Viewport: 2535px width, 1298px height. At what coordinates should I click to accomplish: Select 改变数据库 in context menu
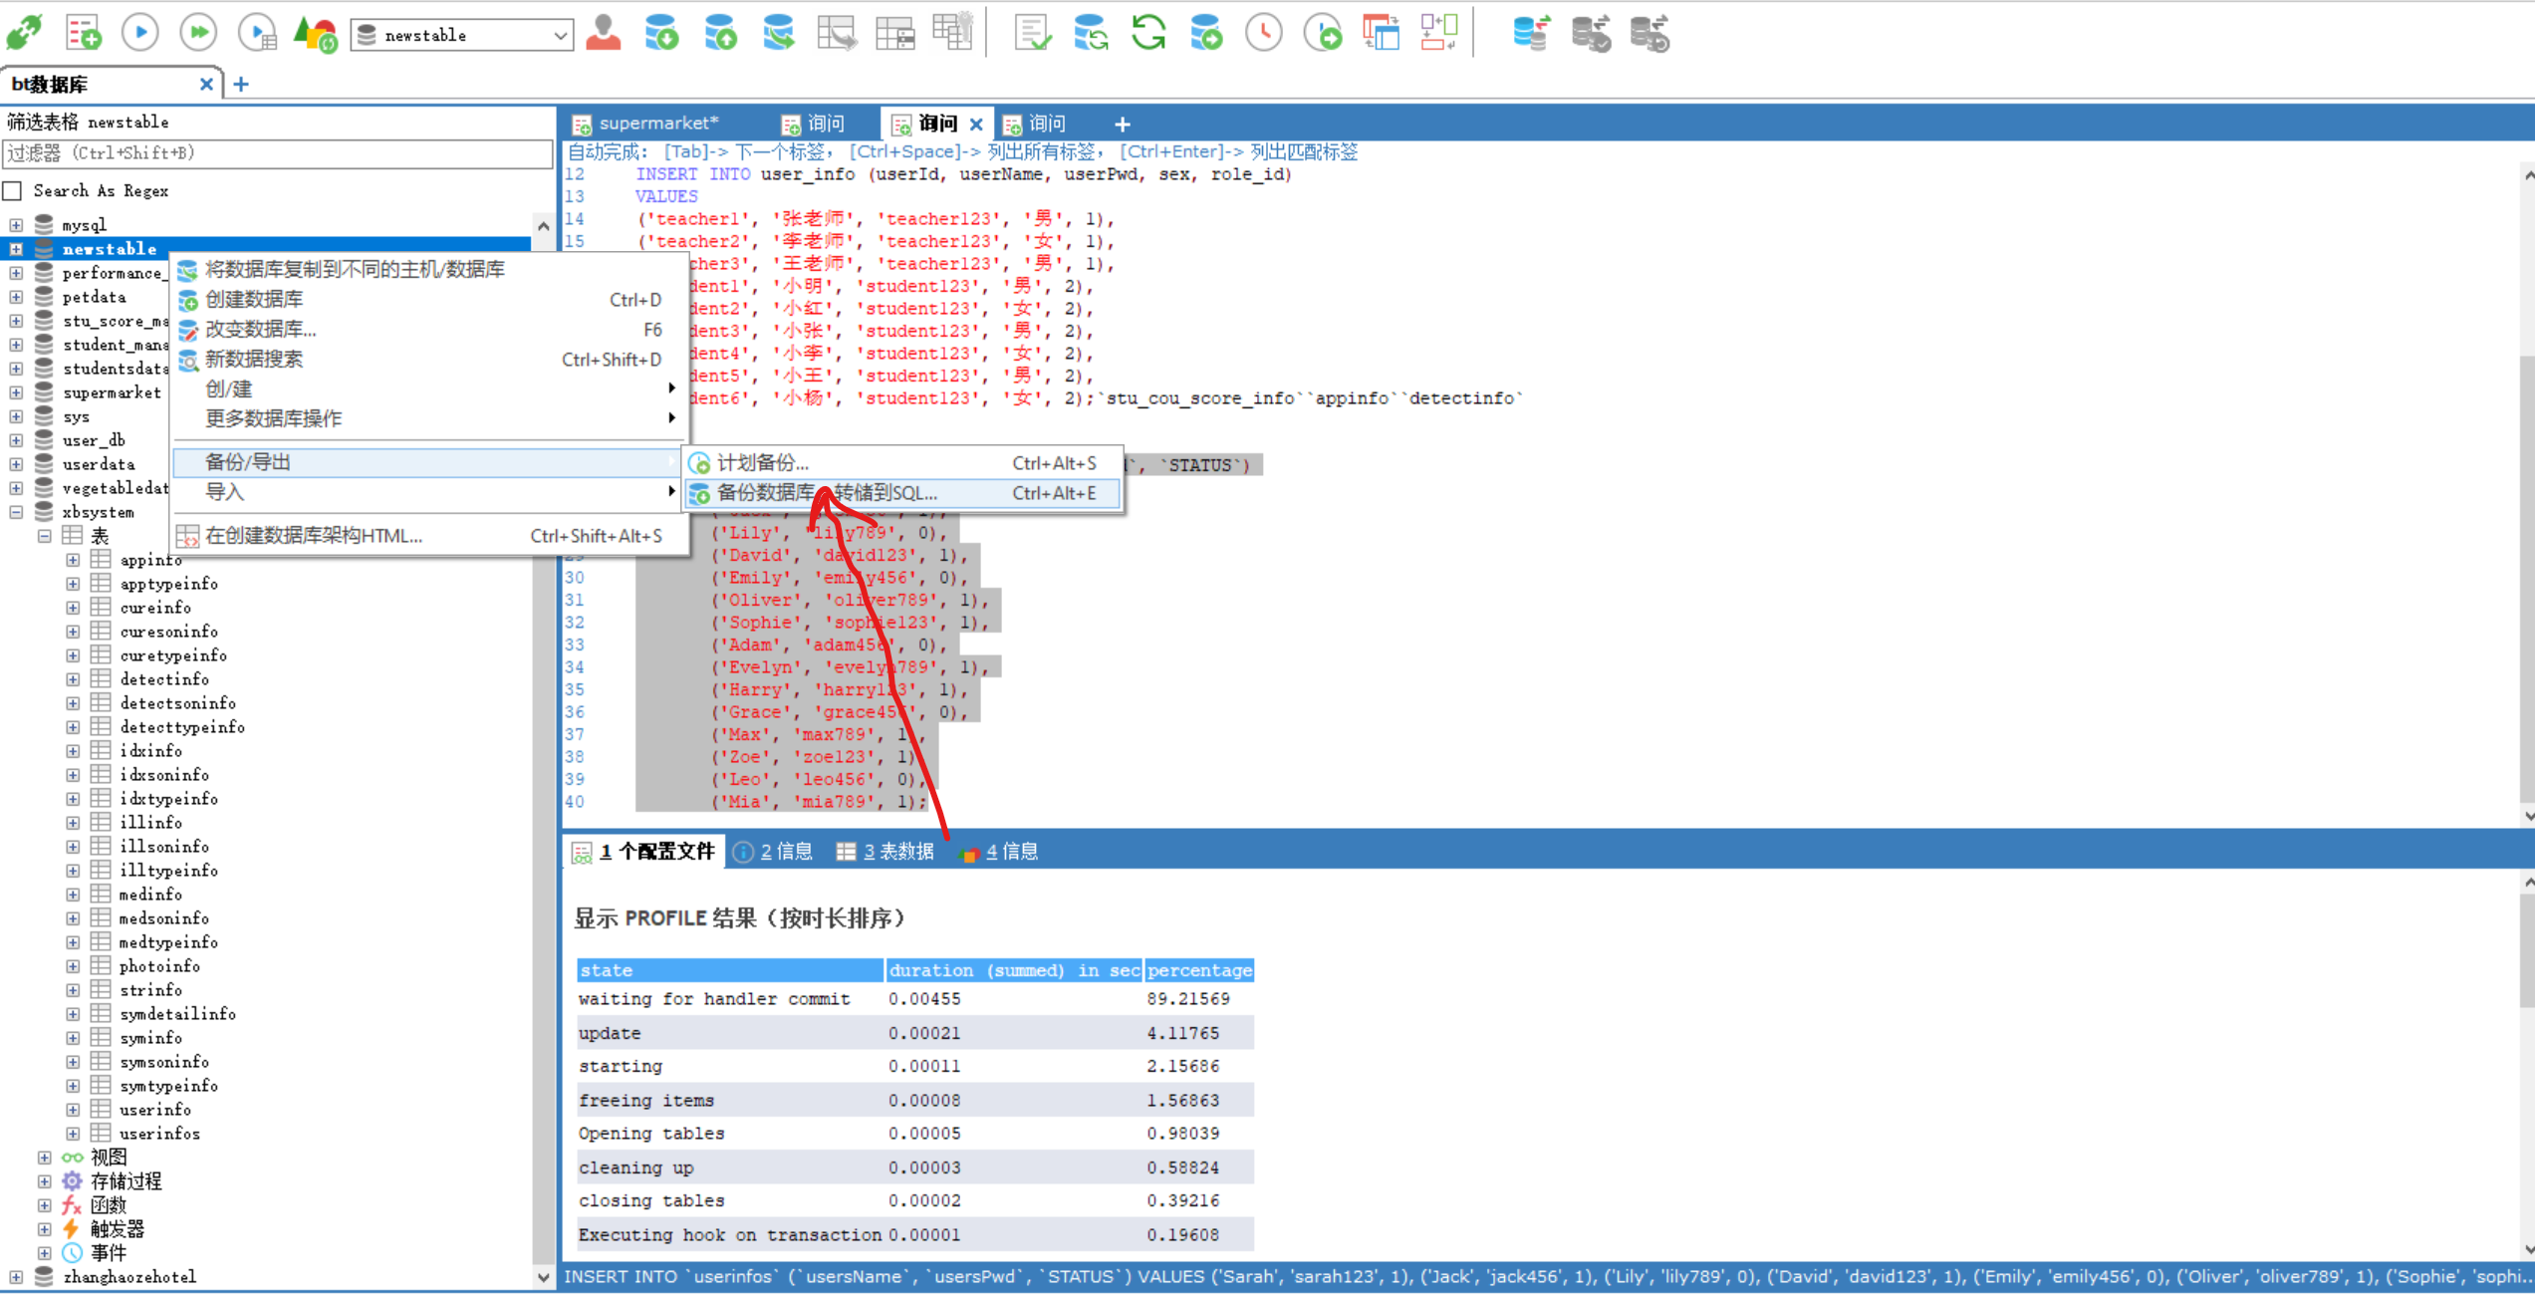point(429,330)
